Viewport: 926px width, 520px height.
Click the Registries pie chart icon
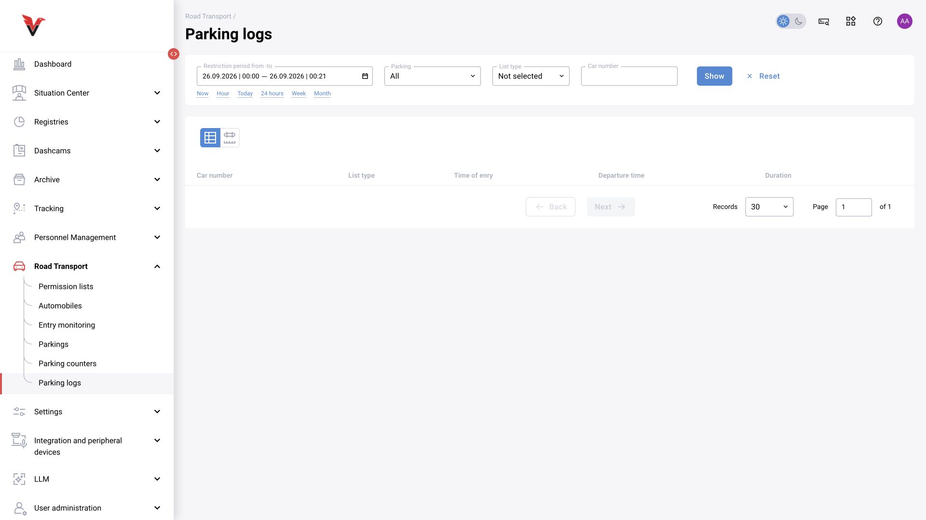click(x=19, y=122)
